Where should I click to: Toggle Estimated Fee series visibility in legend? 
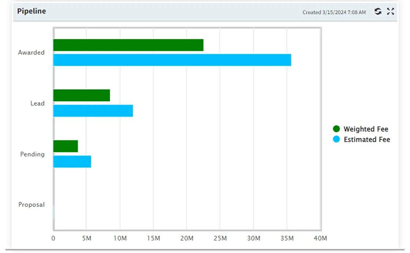click(x=366, y=139)
